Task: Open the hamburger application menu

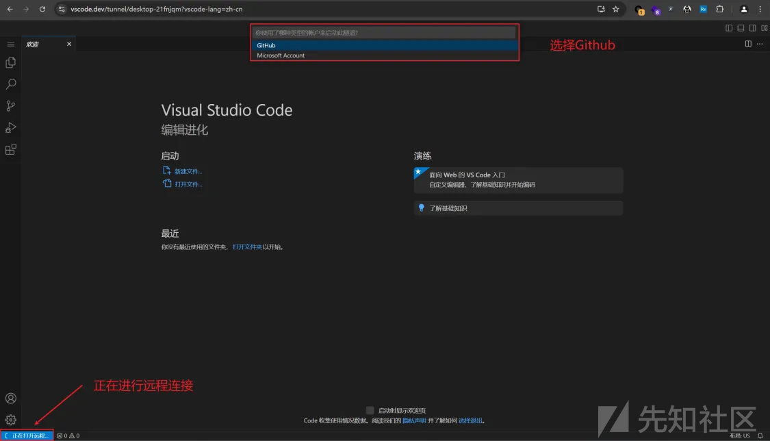Action: (10, 45)
